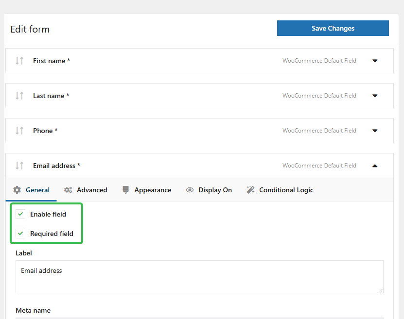The width and height of the screenshot is (404, 319).
Task: Expand the Last name field panel
Action: (x=375, y=96)
